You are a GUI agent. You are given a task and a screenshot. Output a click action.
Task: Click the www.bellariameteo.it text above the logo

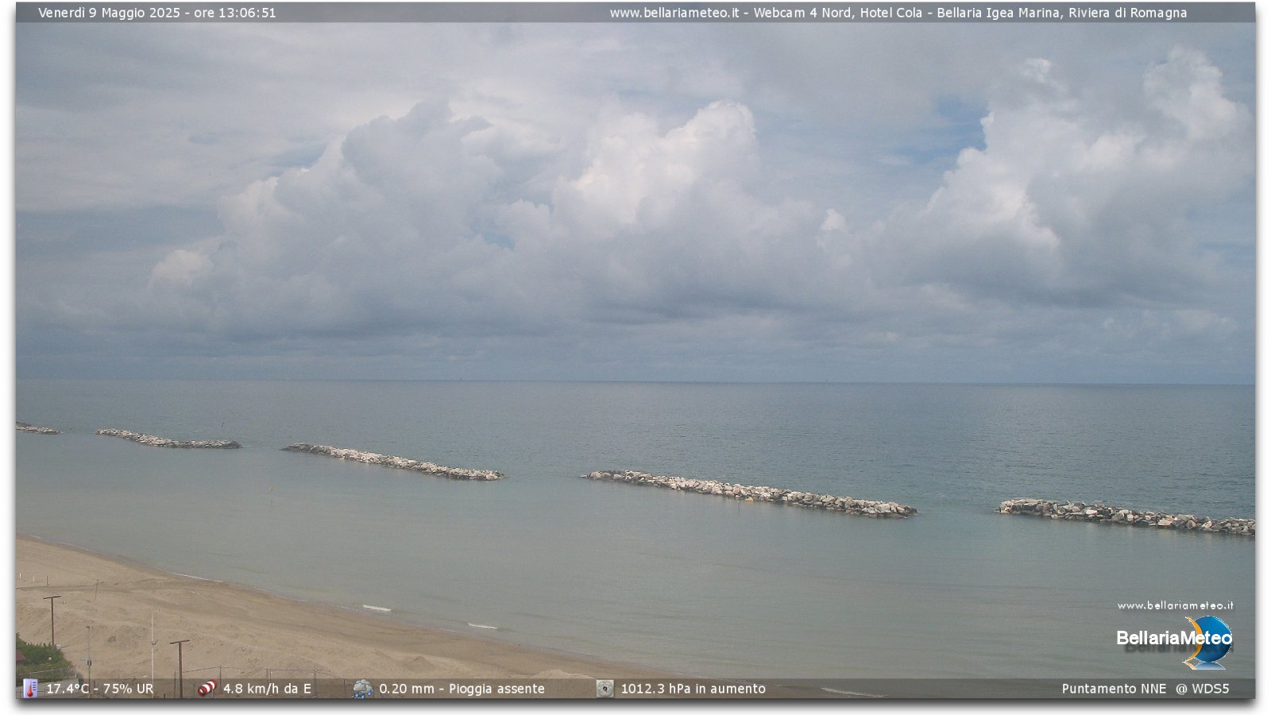[1175, 605]
